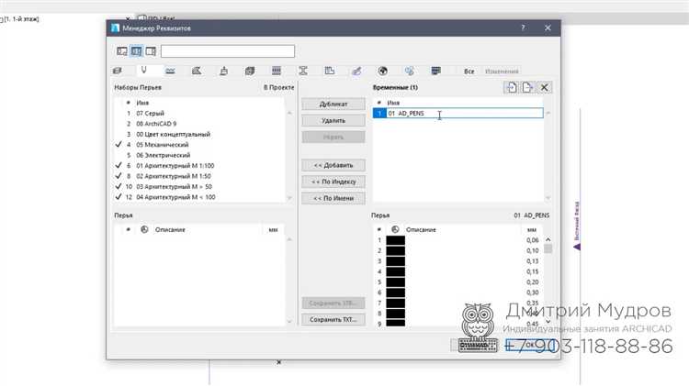Click the import attribute file icon

[x=527, y=87]
